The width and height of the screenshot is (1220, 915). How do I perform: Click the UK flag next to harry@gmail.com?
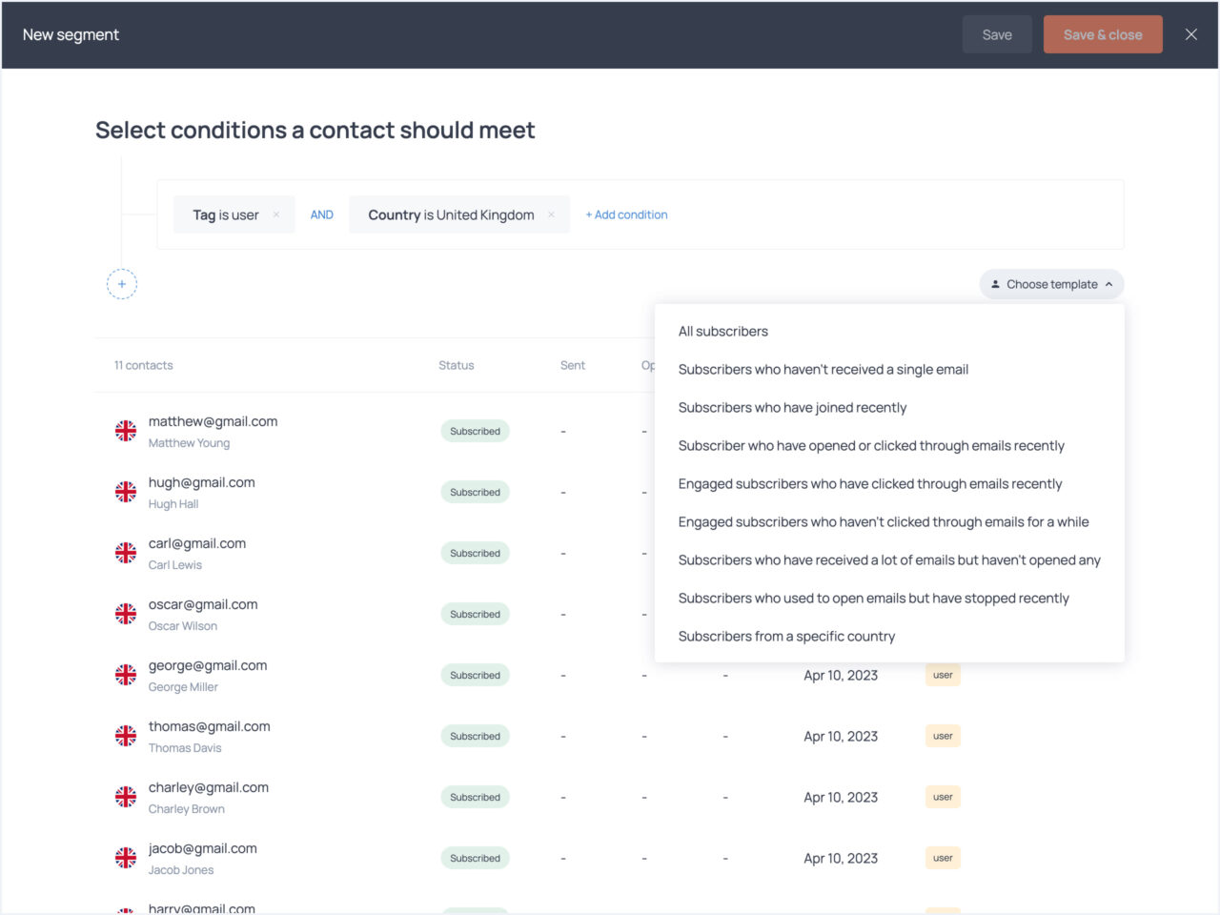(125, 910)
